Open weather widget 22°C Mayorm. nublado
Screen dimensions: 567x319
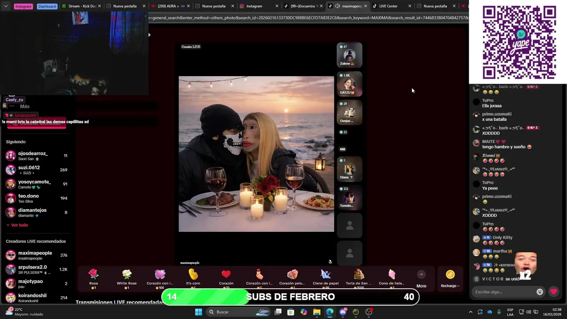[24, 312]
